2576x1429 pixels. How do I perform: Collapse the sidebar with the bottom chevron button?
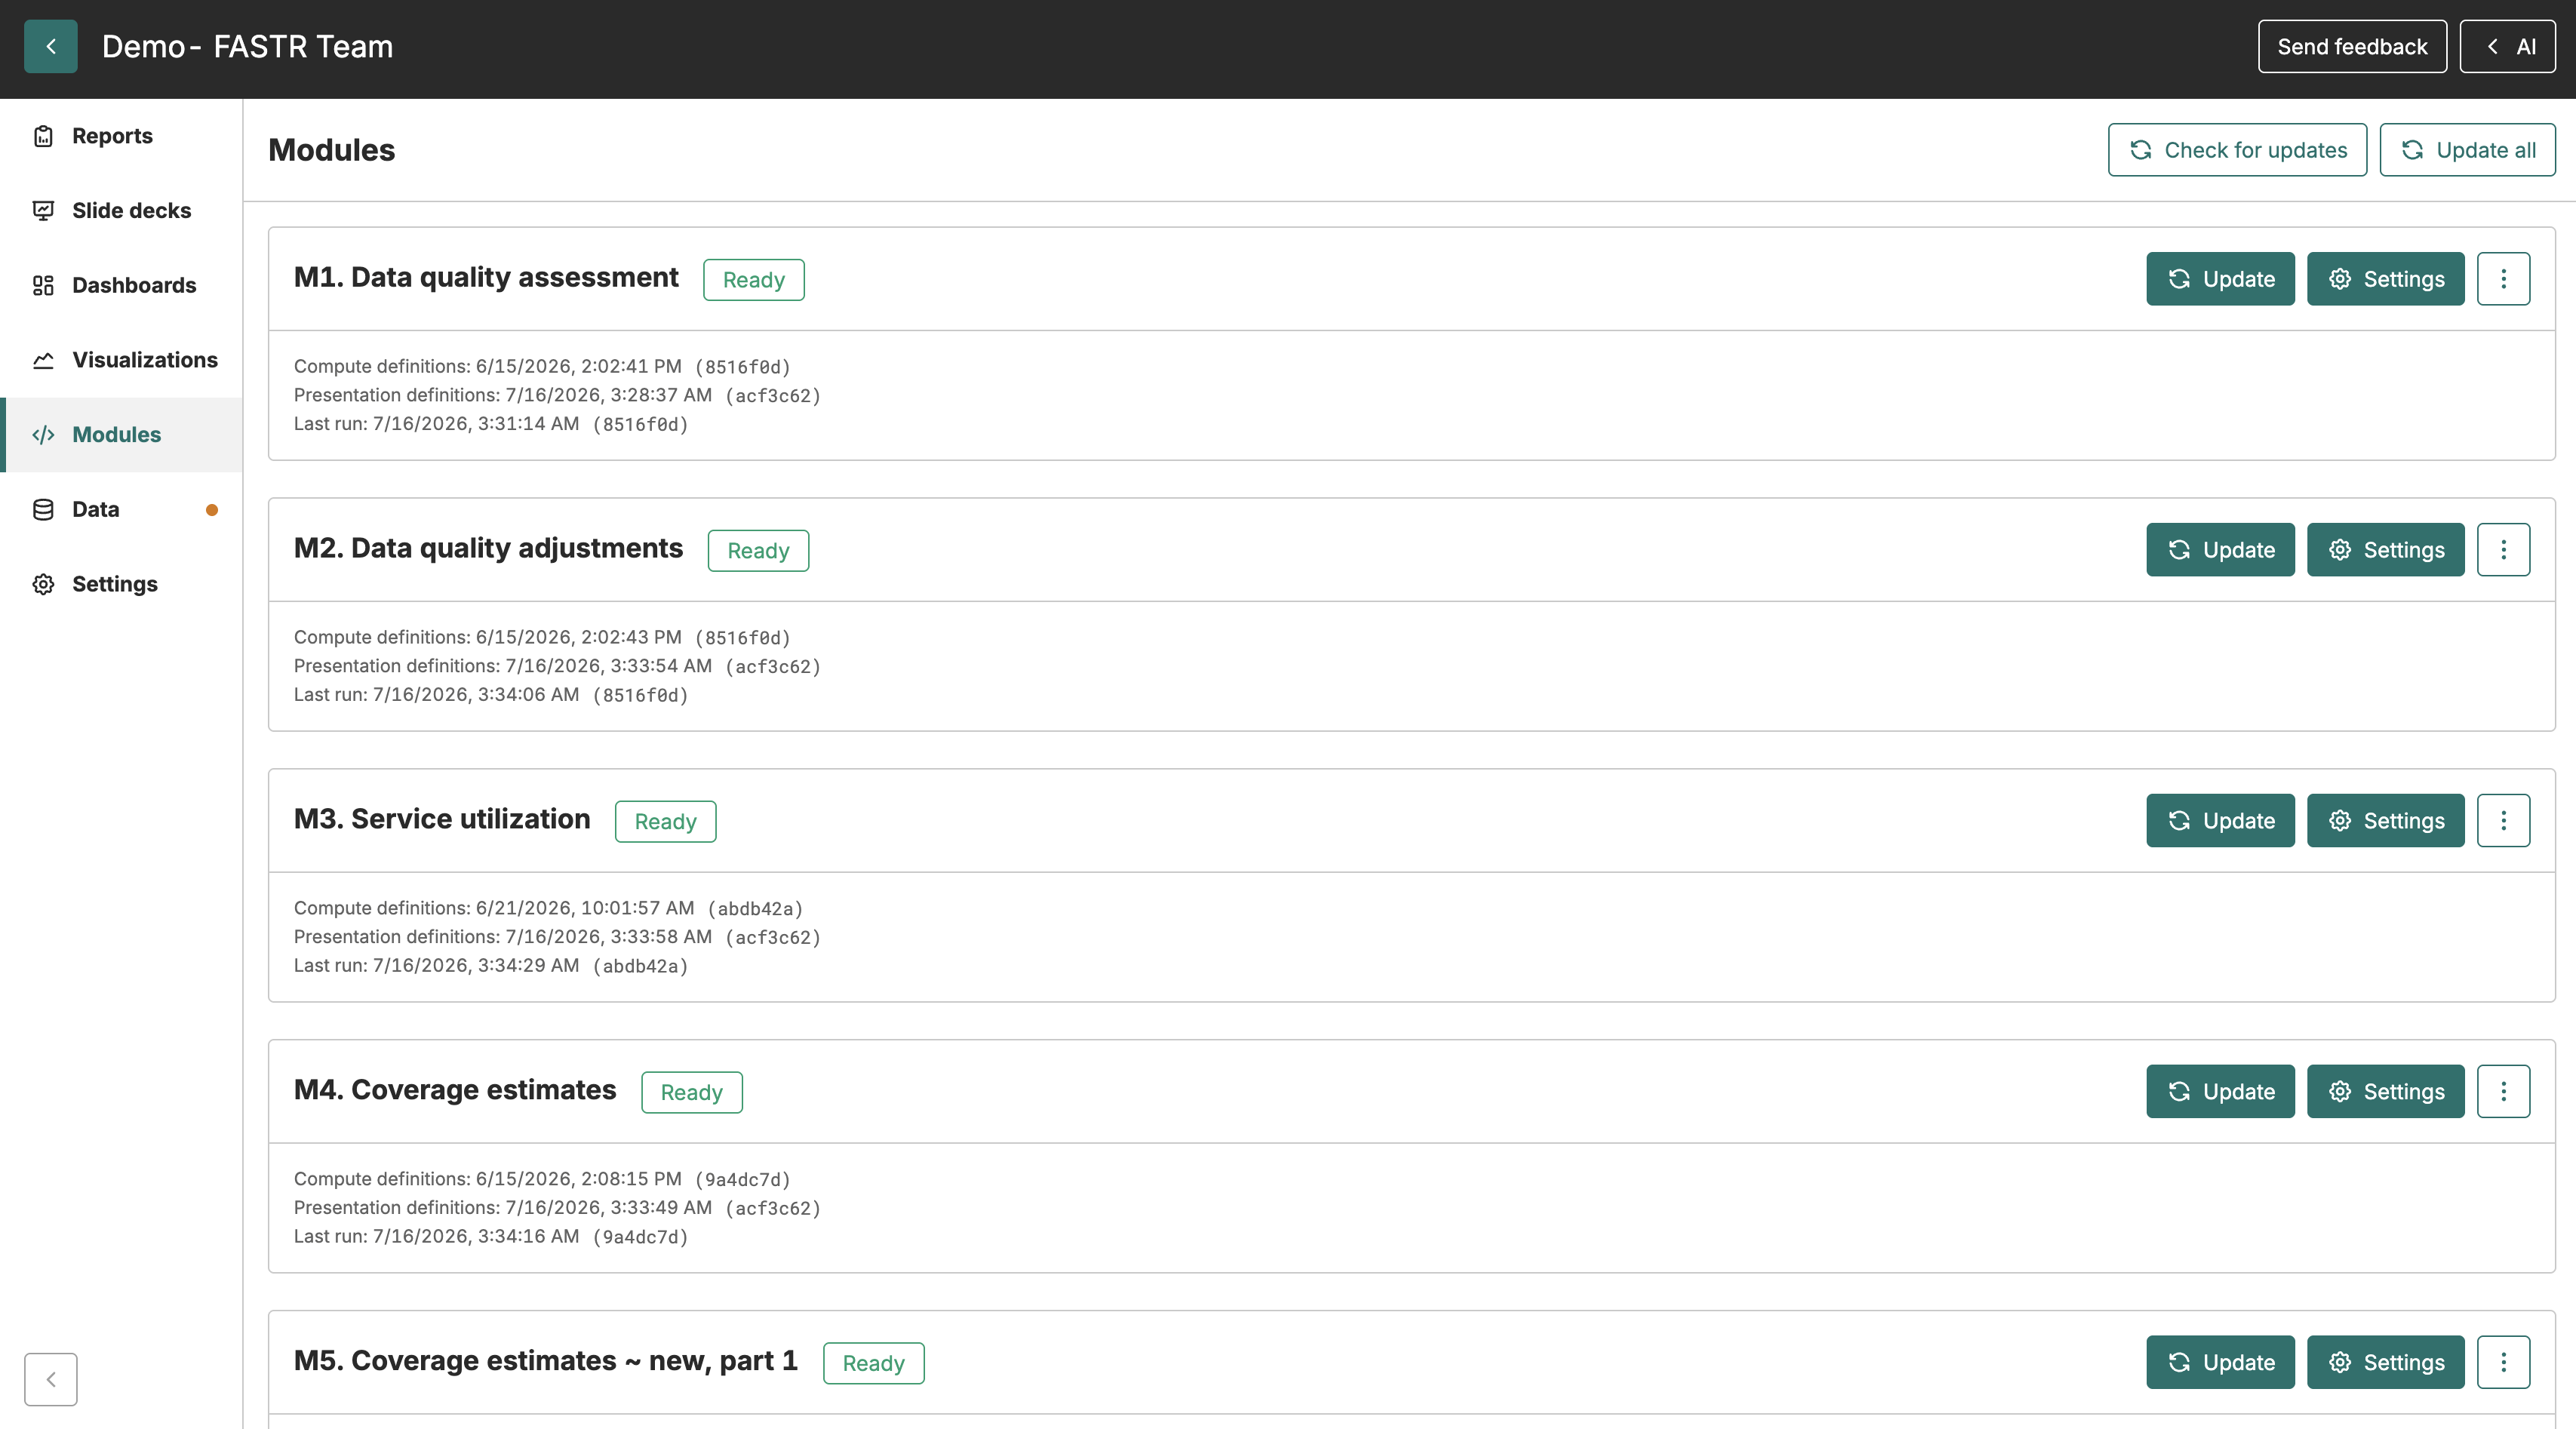click(x=50, y=1379)
